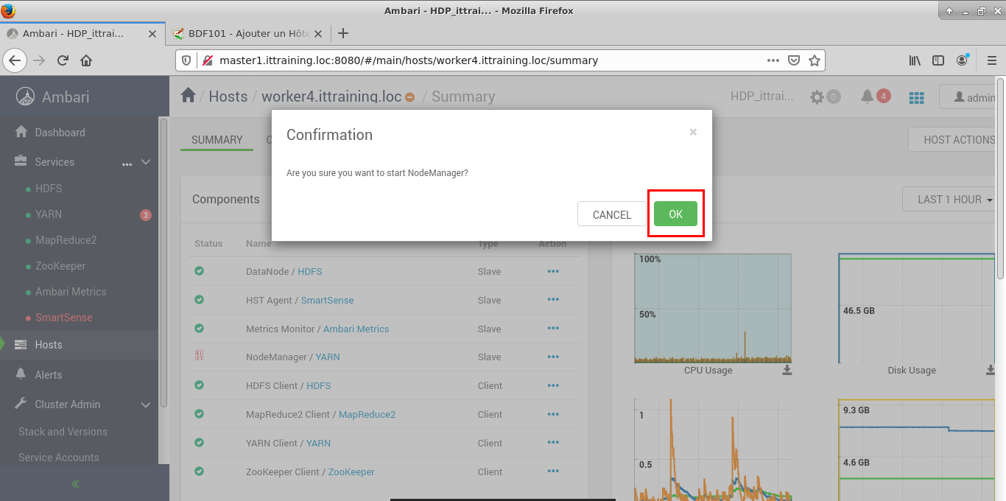This screenshot has width=1006, height=501.
Task: Open NodeManager action ellipsis menu
Action: coord(553,357)
